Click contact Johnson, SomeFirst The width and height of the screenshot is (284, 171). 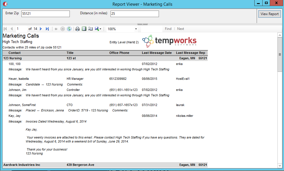22,105
